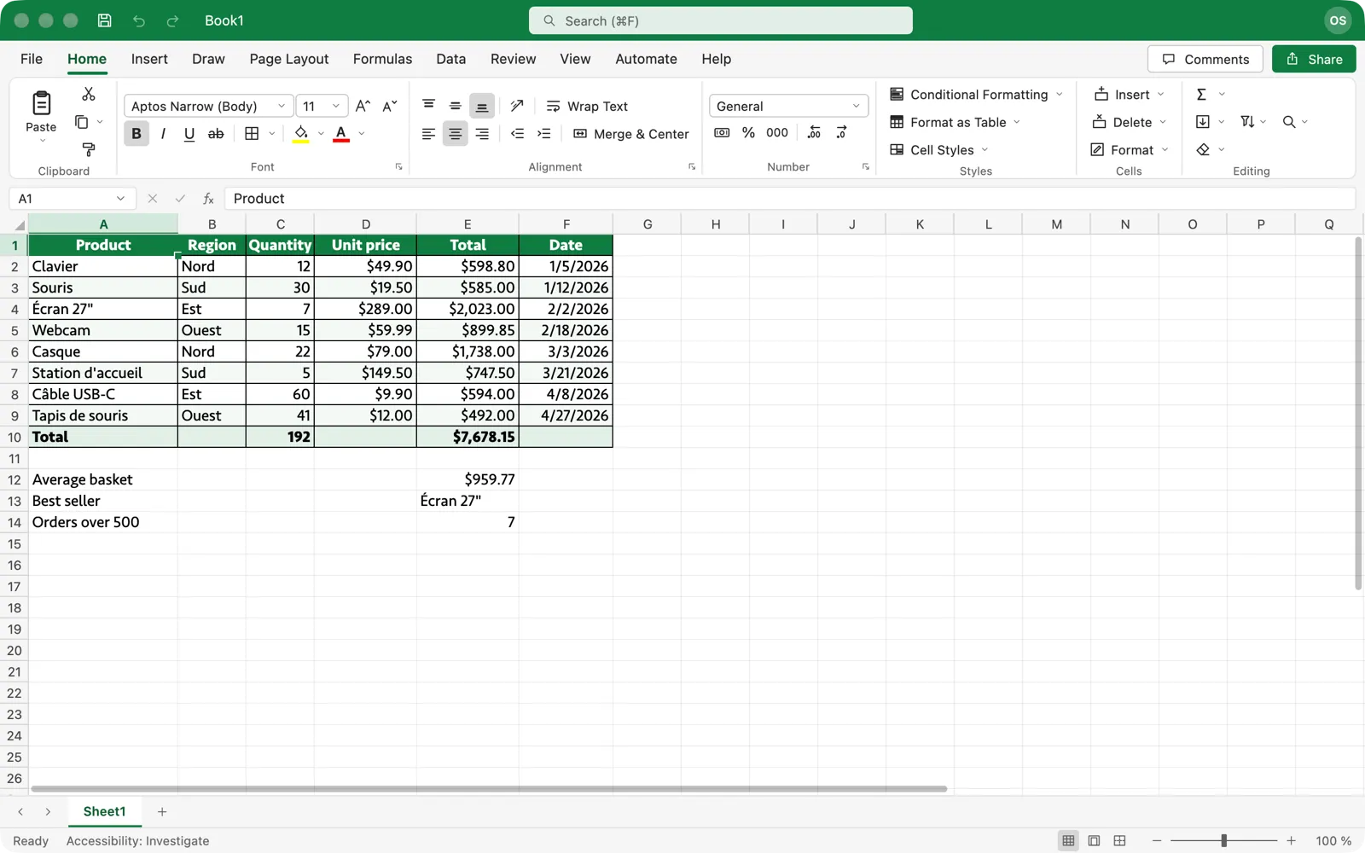
Task: Click Merge & Center button
Action: [x=631, y=134]
